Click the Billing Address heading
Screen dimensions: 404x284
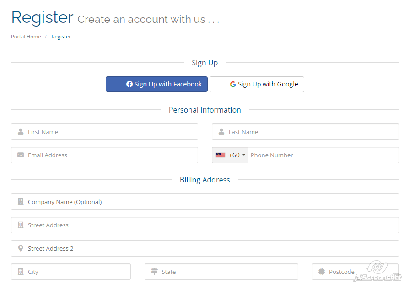point(205,180)
